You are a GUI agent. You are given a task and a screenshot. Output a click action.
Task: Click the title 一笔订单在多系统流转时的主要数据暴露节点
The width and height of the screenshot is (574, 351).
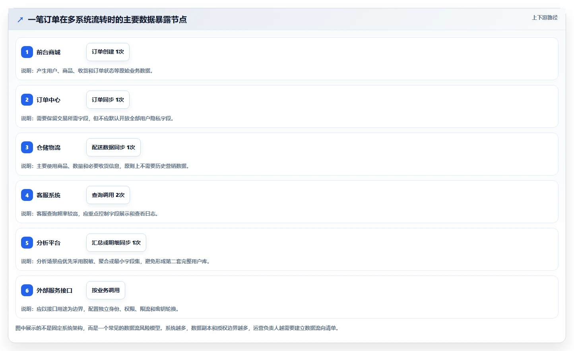pyautogui.click(x=107, y=19)
